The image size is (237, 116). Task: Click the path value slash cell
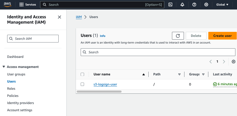click(x=154, y=84)
